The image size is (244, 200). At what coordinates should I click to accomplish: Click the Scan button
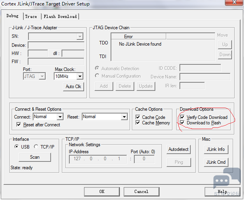(x=35, y=157)
